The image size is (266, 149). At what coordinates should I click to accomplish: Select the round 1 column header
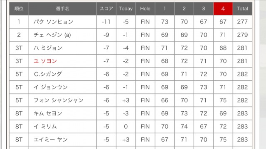pyautogui.click(x=165, y=9)
